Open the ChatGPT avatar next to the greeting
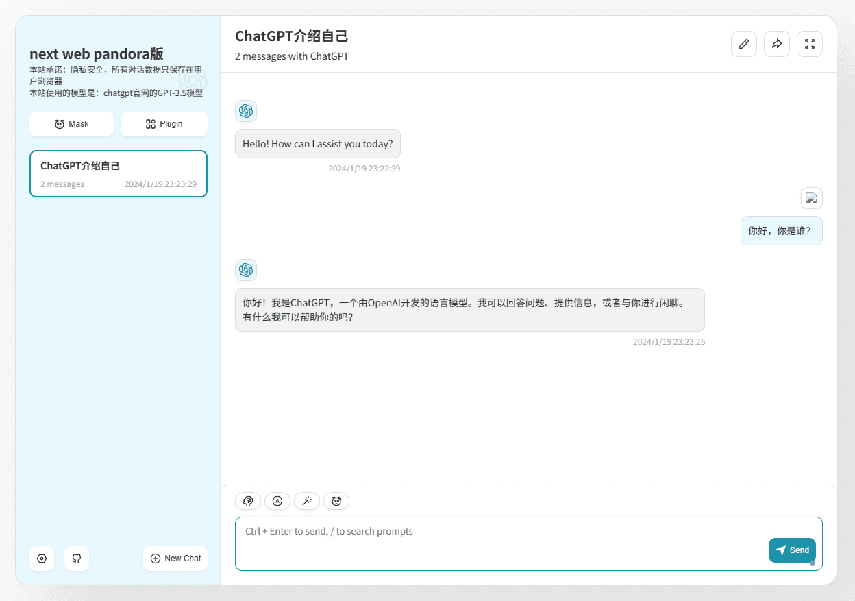The image size is (855, 601). 246,111
